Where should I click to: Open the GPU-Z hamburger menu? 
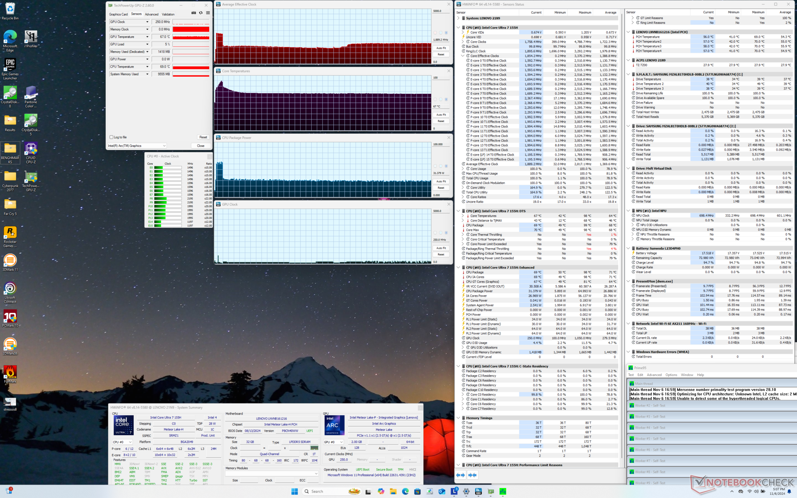208,13
